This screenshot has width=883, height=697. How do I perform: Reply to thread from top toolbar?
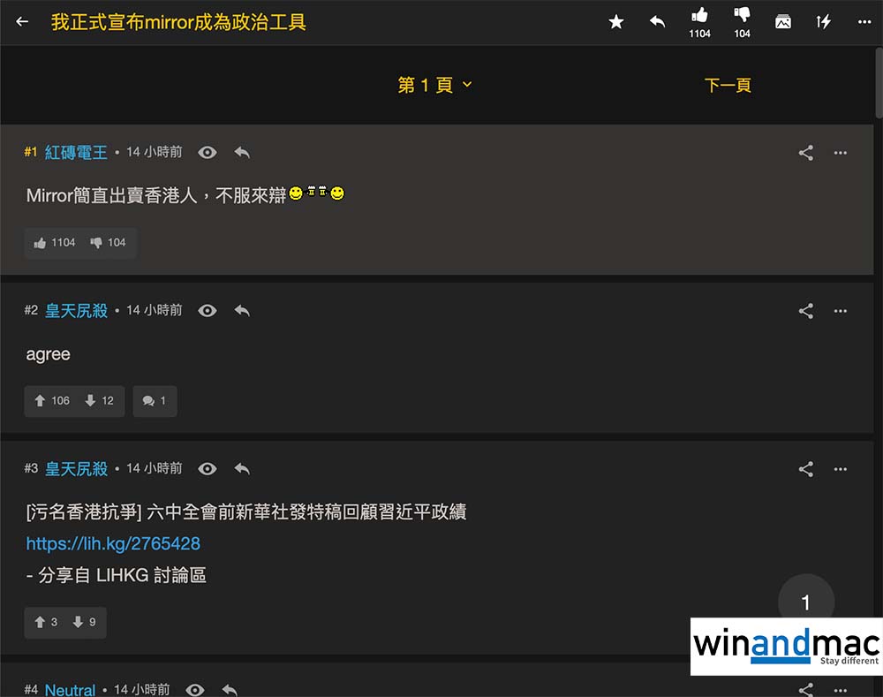coord(657,22)
